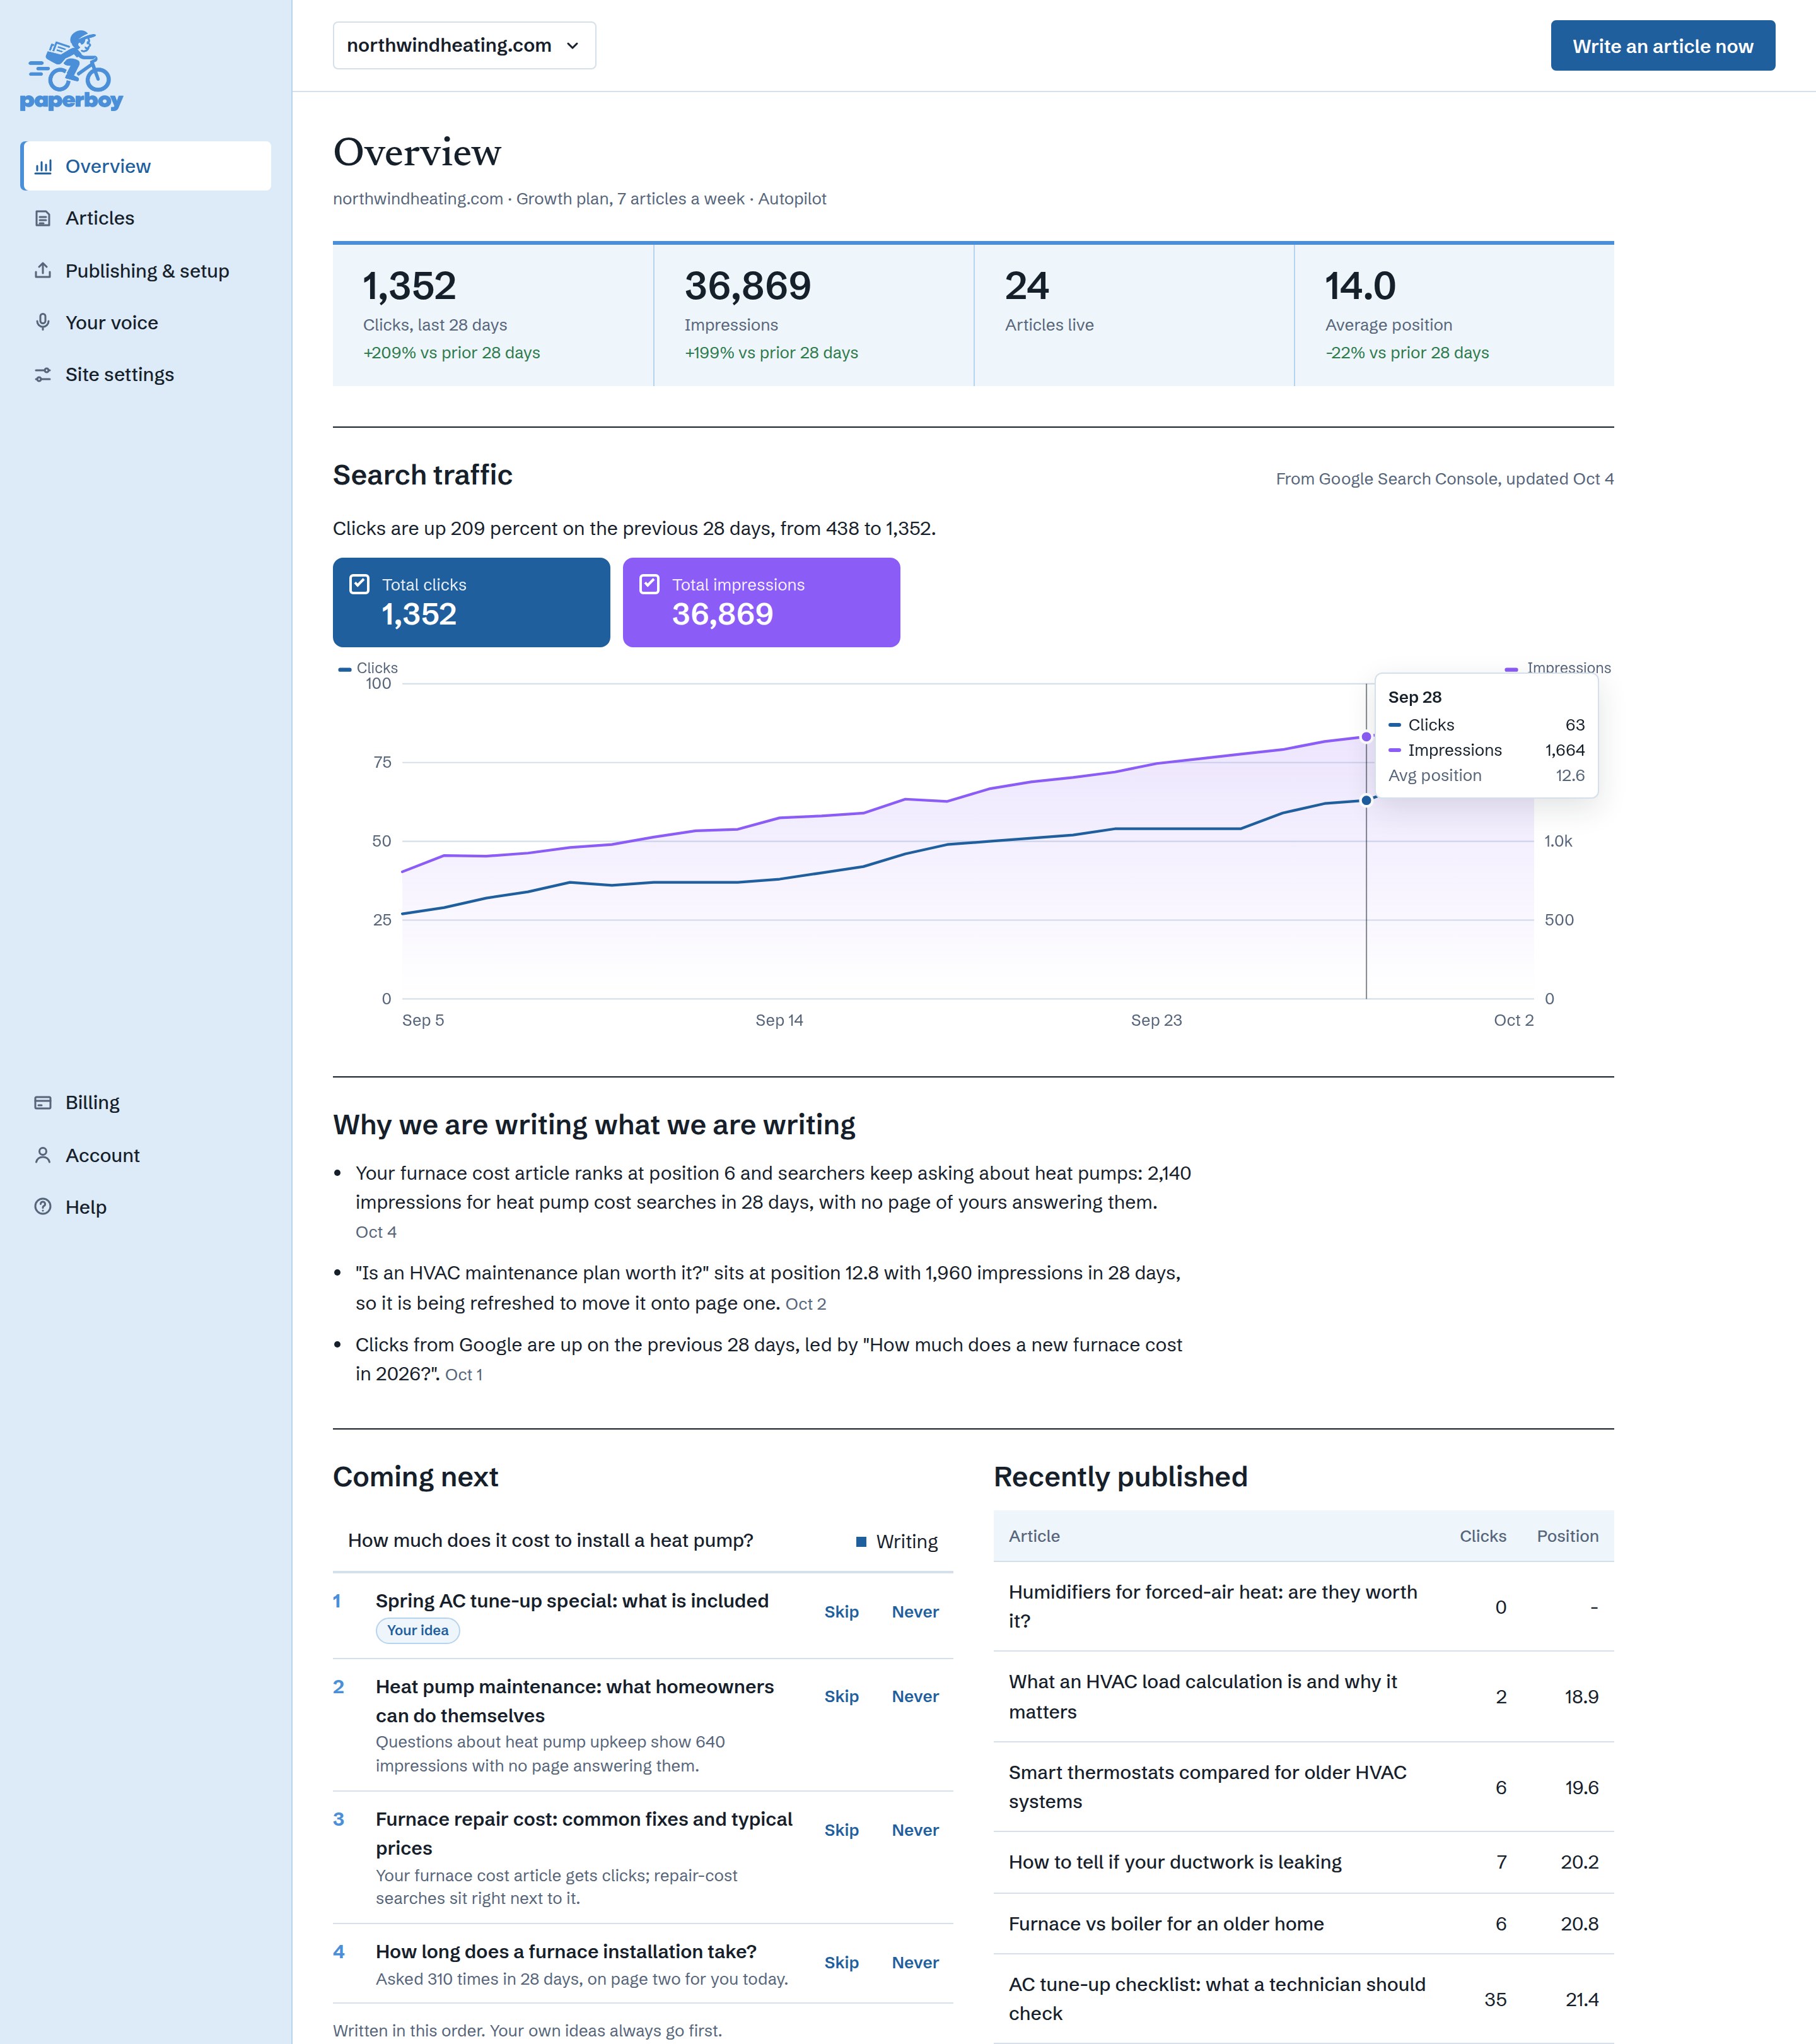
Task: Never write Heat pump maintenance article
Action: pyautogui.click(x=914, y=1696)
